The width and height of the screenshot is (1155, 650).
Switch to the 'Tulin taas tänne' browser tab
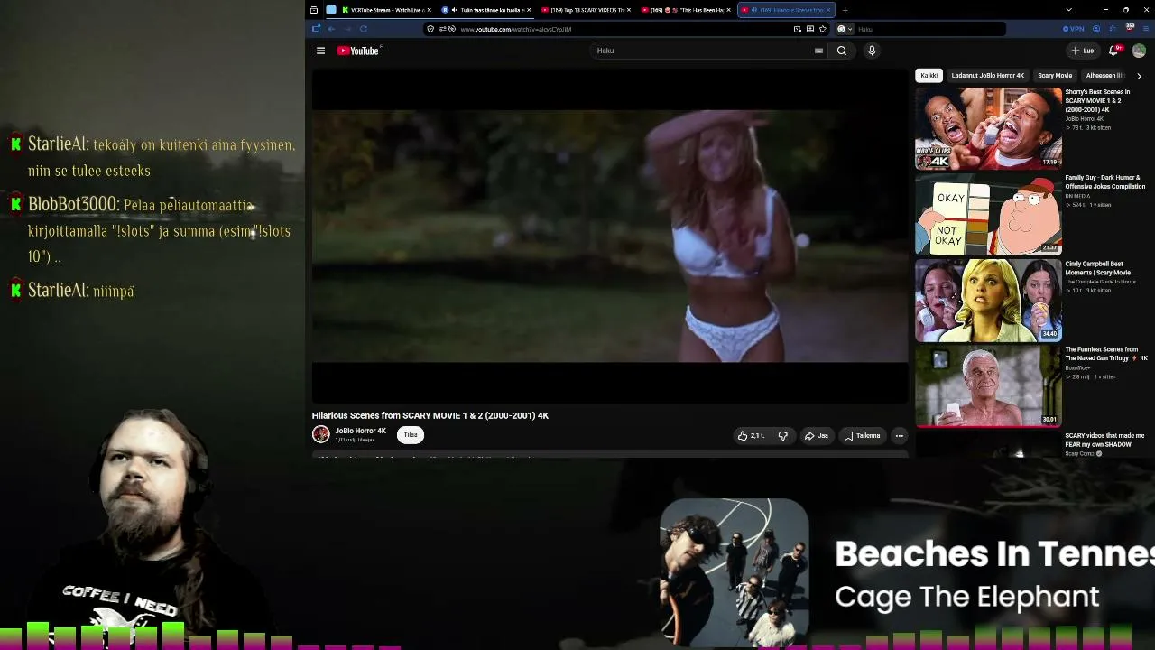click(487, 10)
